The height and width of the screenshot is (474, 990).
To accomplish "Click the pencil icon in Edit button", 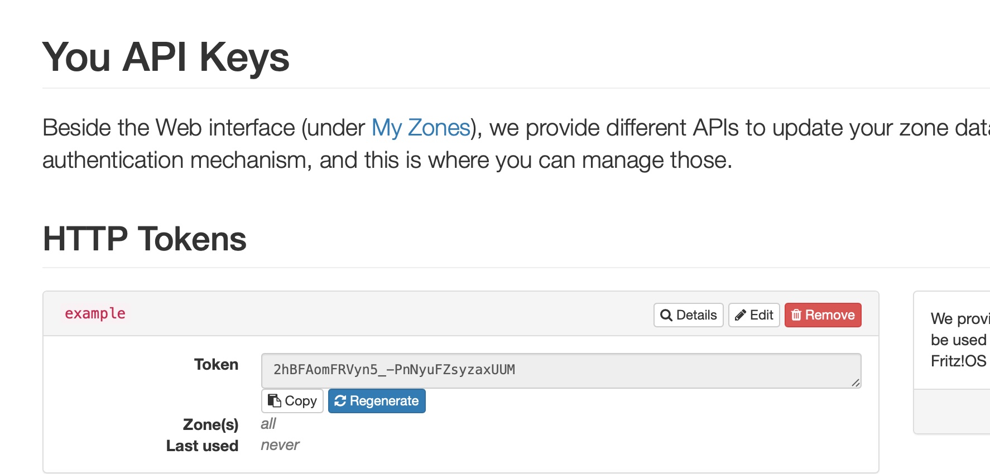I will pyautogui.click(x=740, y=316).
